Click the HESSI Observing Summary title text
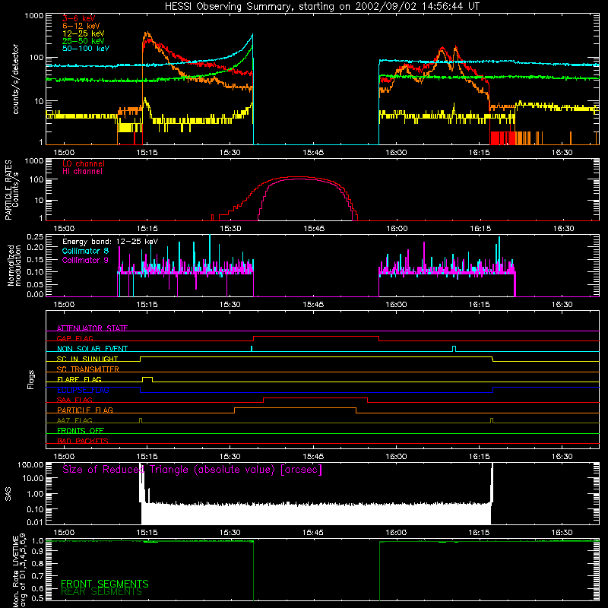Screen dimensions: 608x608 [x=321, y=7]
